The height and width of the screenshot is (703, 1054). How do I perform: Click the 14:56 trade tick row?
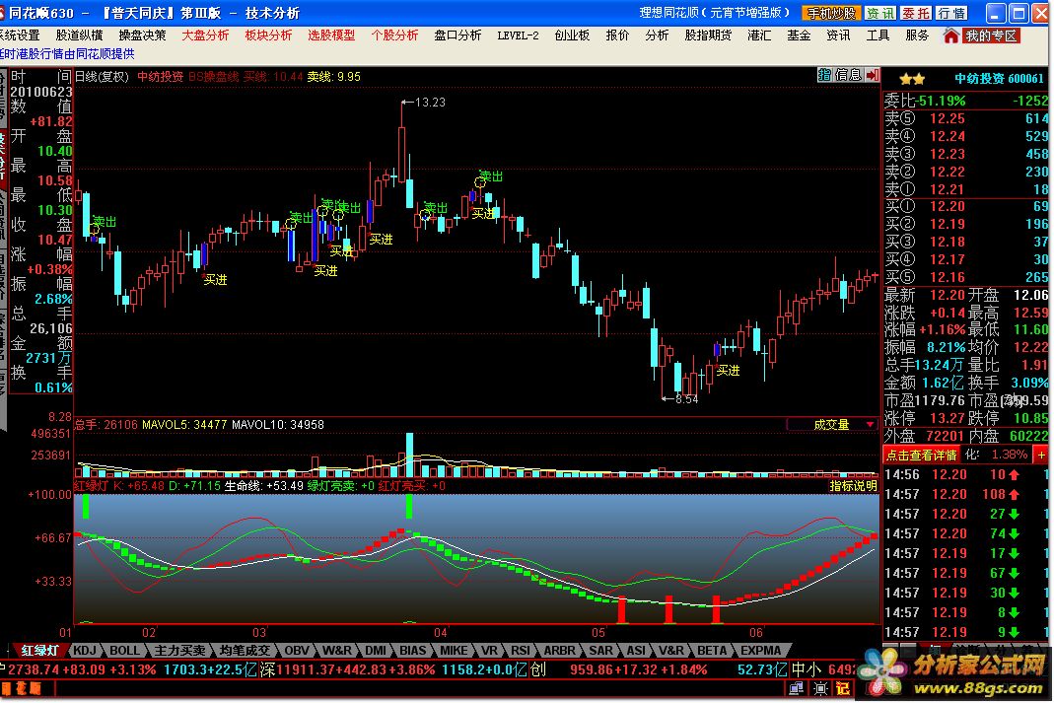966,474
